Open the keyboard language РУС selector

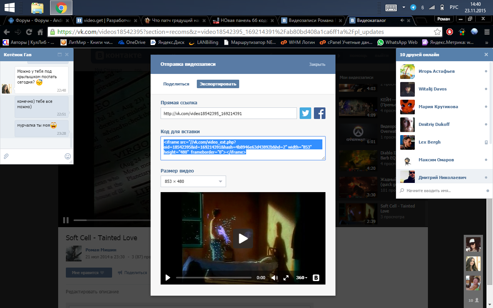tap(454, 7)
